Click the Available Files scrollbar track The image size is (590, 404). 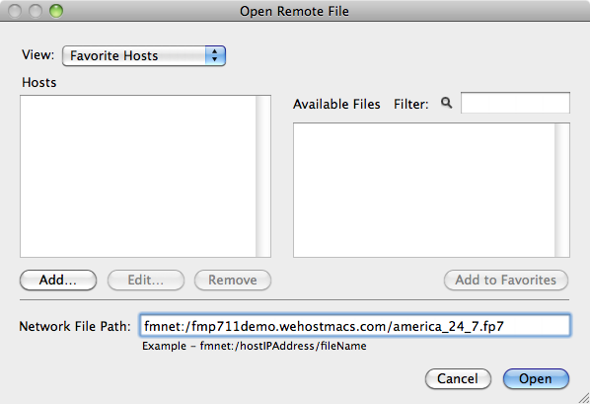point(562,190)
